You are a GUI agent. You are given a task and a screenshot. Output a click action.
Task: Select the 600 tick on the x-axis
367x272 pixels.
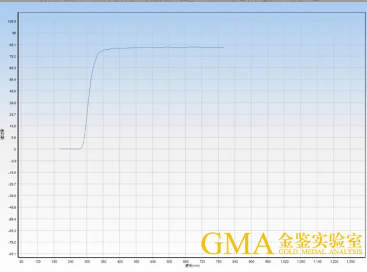(x=169, y=261)
